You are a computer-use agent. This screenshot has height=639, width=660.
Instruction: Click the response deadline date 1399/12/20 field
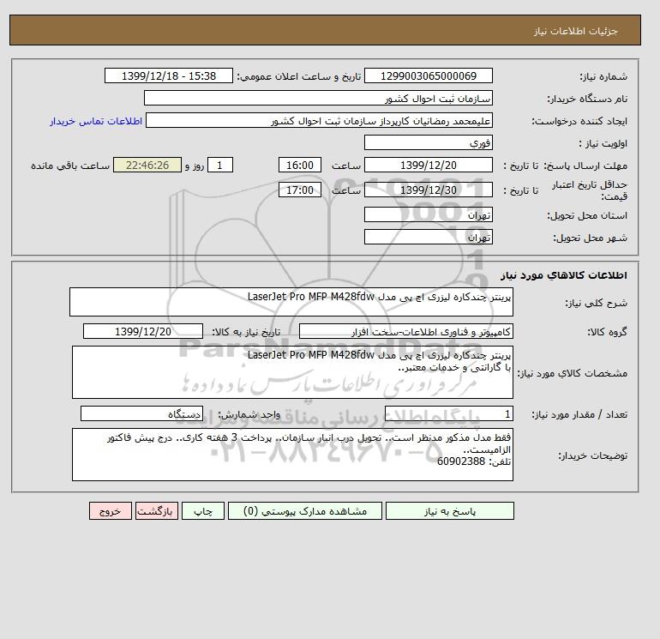428,166
